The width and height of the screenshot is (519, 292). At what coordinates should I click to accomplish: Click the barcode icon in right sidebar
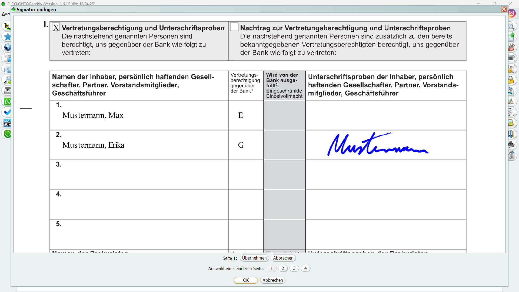(x=511, y=58)
